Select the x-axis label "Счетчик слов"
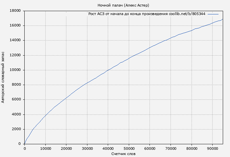This screenshot has height=157, width=230. click(x=123, y=154)
